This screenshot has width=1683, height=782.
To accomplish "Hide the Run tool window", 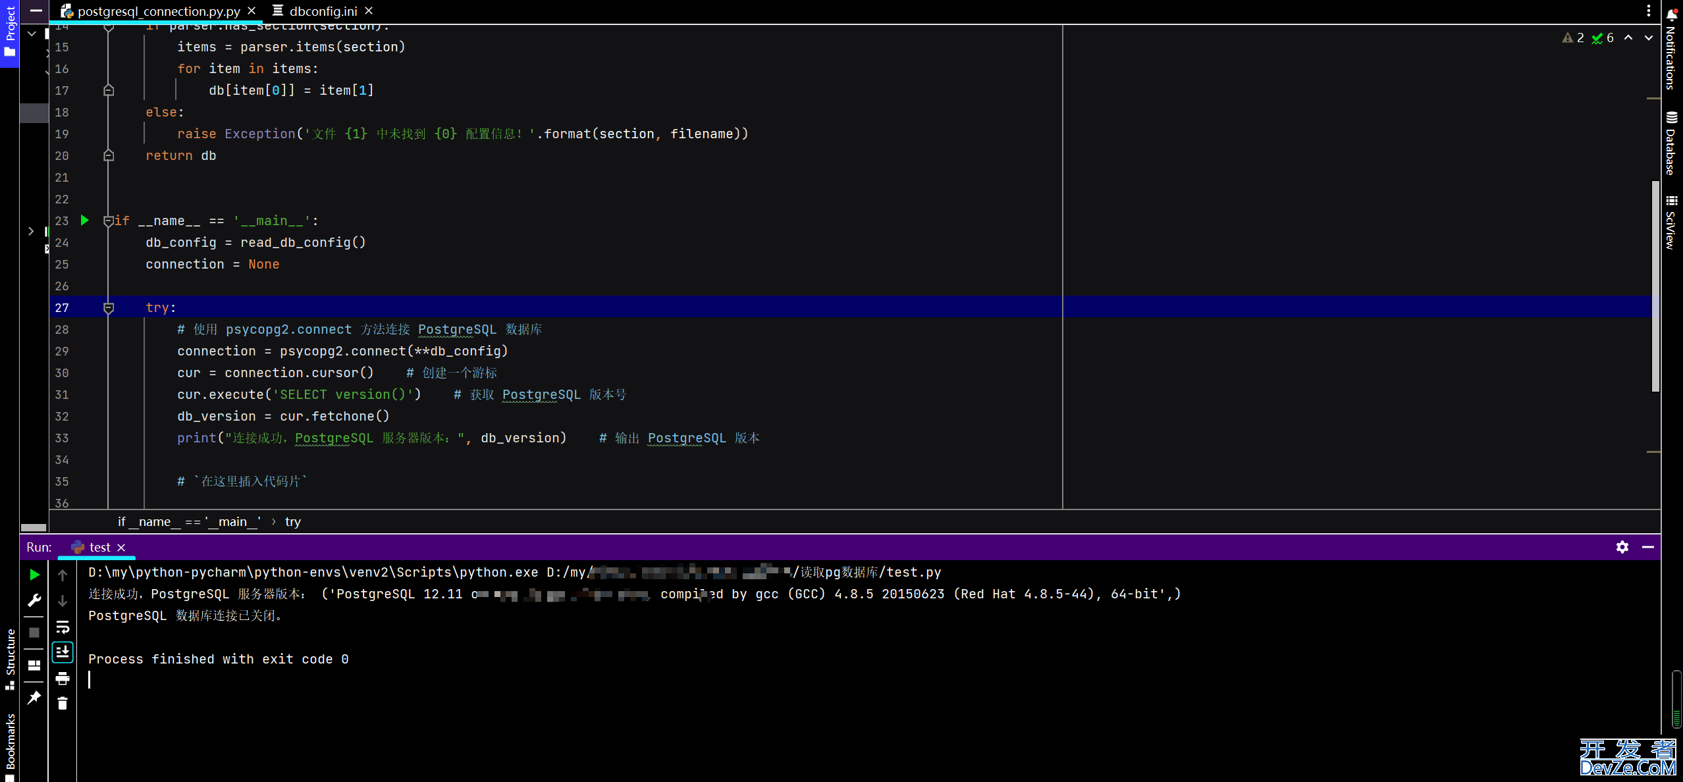I will point(1648,547).
